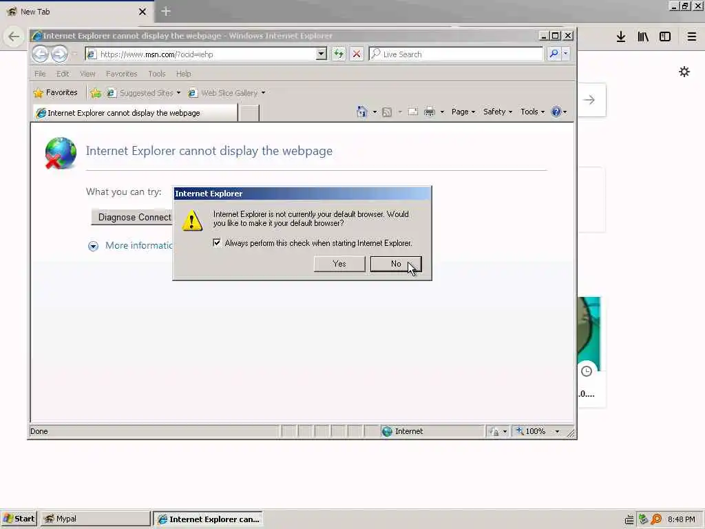This screenshot has height=529, width=705.
Task: Click the network tray icon
Action: 643,519
